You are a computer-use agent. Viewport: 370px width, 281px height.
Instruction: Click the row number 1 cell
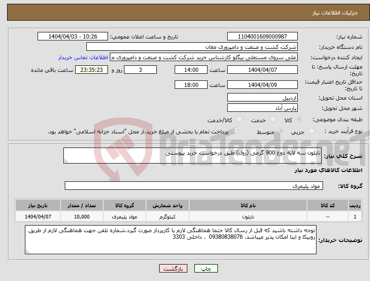coord(355,217)
